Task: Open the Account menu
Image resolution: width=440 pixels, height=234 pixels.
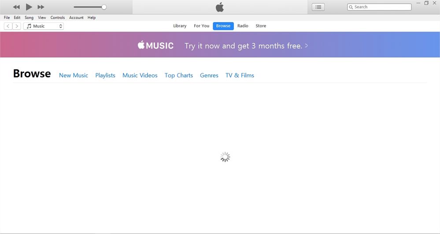Action: click(76, 17)
